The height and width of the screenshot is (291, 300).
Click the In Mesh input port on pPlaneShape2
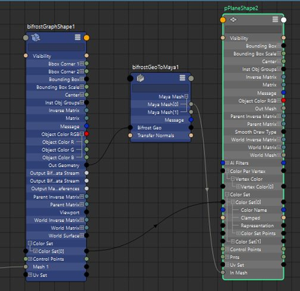pyautogui.click(x=223, y=272)
